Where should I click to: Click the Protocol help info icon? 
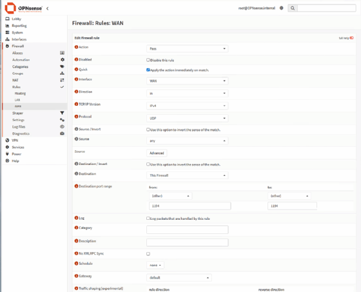point(76,117)
